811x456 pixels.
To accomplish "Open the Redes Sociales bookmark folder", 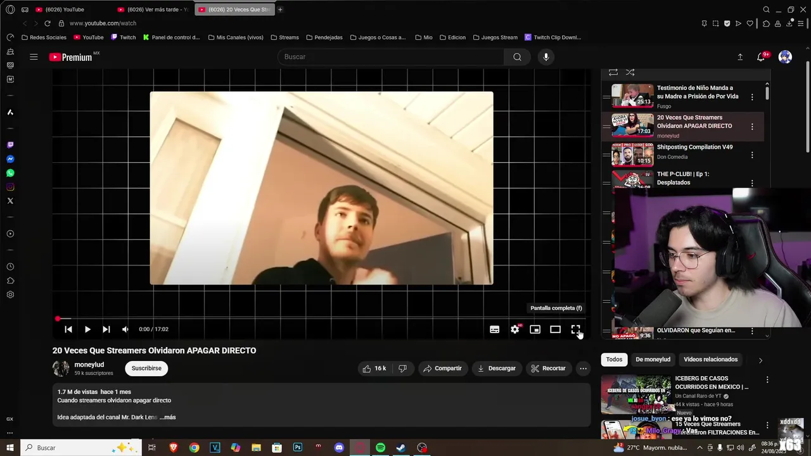I will coord(44,37).
